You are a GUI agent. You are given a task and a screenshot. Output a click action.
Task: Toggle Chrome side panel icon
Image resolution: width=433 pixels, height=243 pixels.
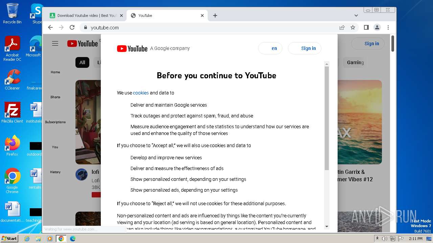(x=366, y=27)
